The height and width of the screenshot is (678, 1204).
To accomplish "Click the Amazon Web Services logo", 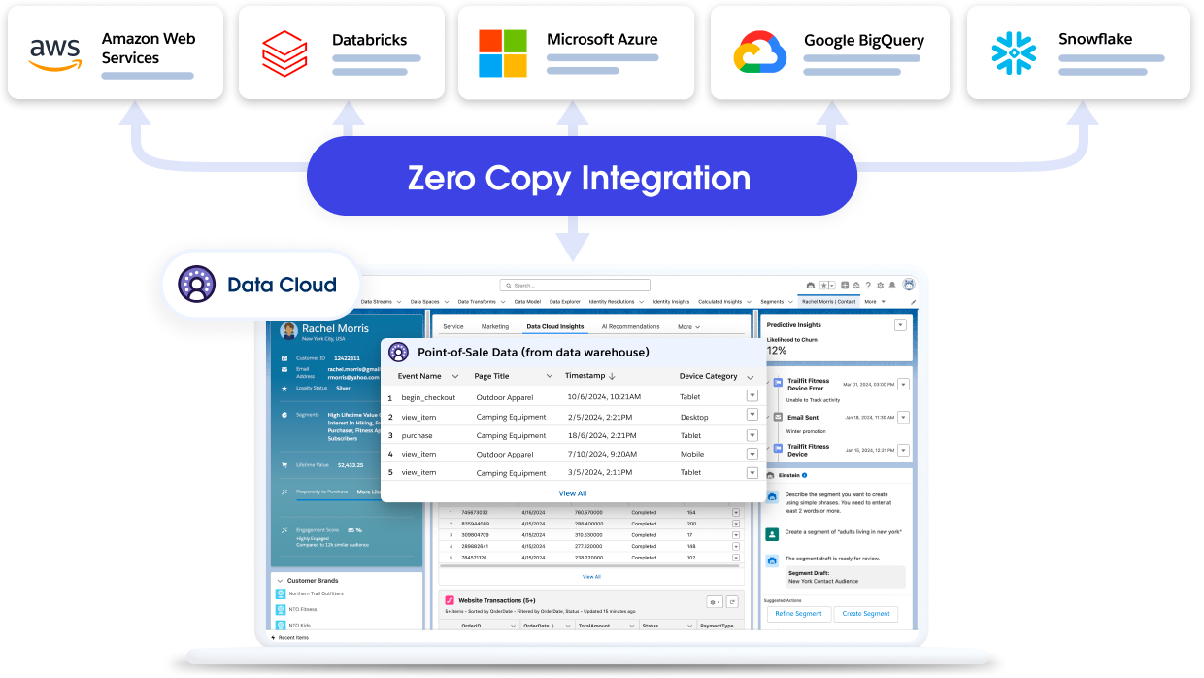I will click(x=53, y=51).
